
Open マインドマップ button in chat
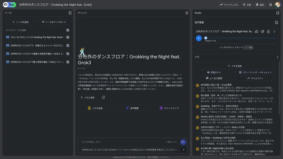pyautogui.click(x=169, y=108)
